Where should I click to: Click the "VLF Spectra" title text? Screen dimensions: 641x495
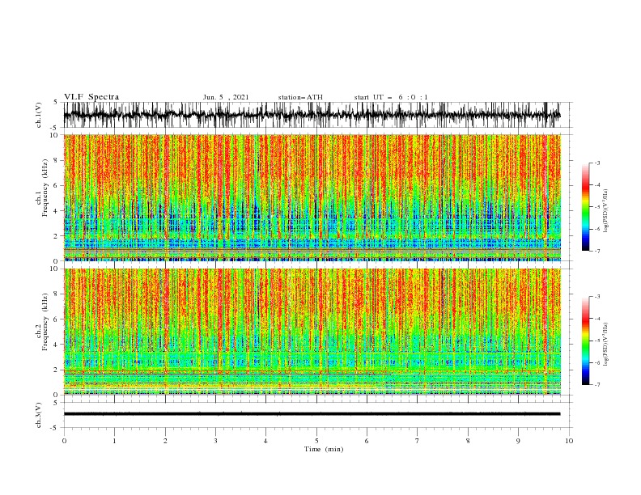[91, 97]
